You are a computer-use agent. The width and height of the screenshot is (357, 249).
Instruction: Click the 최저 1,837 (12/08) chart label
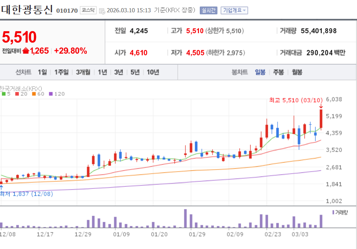27,194
